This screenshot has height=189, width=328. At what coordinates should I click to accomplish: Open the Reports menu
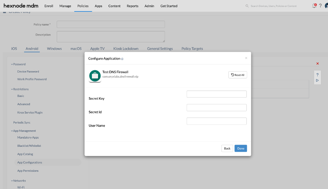133,6
